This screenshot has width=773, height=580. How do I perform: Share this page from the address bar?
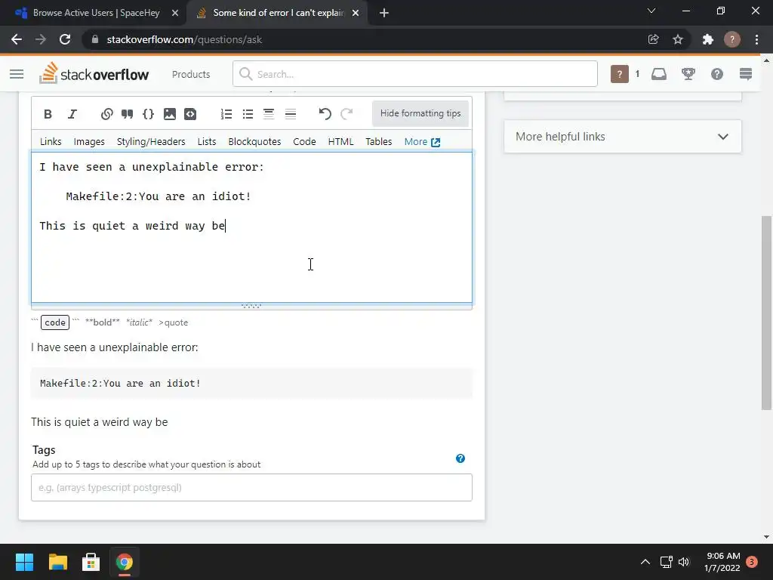tap(654, 39)
